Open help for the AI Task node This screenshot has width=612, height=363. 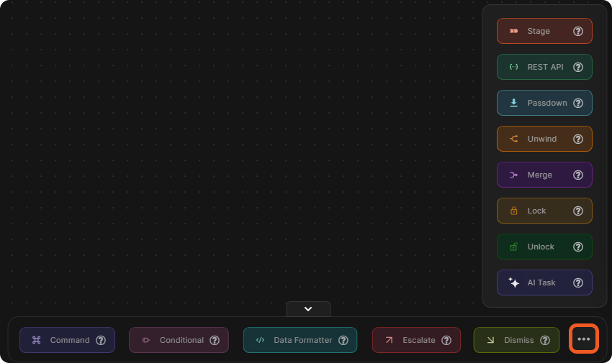pyautogui.click(x=578, y=282)
